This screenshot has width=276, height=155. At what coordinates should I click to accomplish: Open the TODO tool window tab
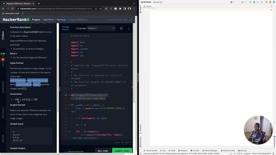[172, 151]
